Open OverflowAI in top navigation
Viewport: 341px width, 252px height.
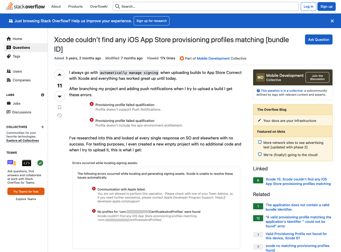click(99, 6)
